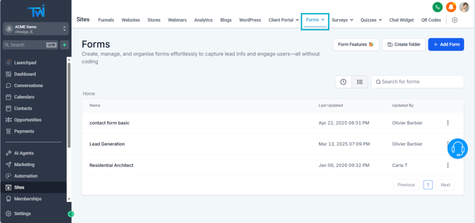Switch to the QR Codes tab
The width and height of the screenshot is (475, 223).
431,20
